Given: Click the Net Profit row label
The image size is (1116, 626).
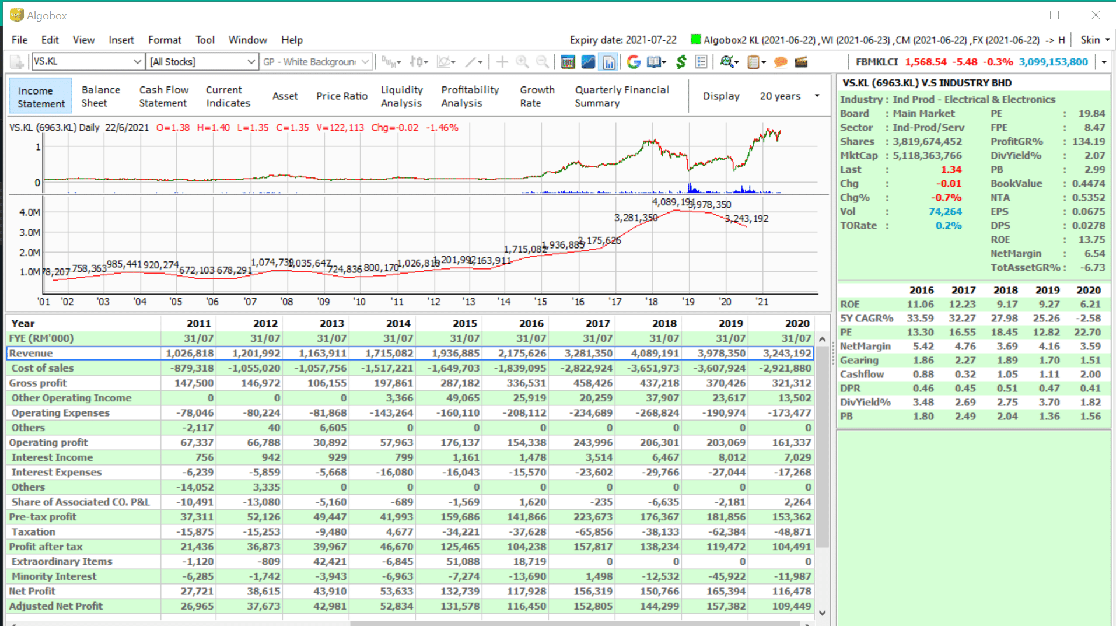Looking at the screenshot, I should (x=32, y=591).
